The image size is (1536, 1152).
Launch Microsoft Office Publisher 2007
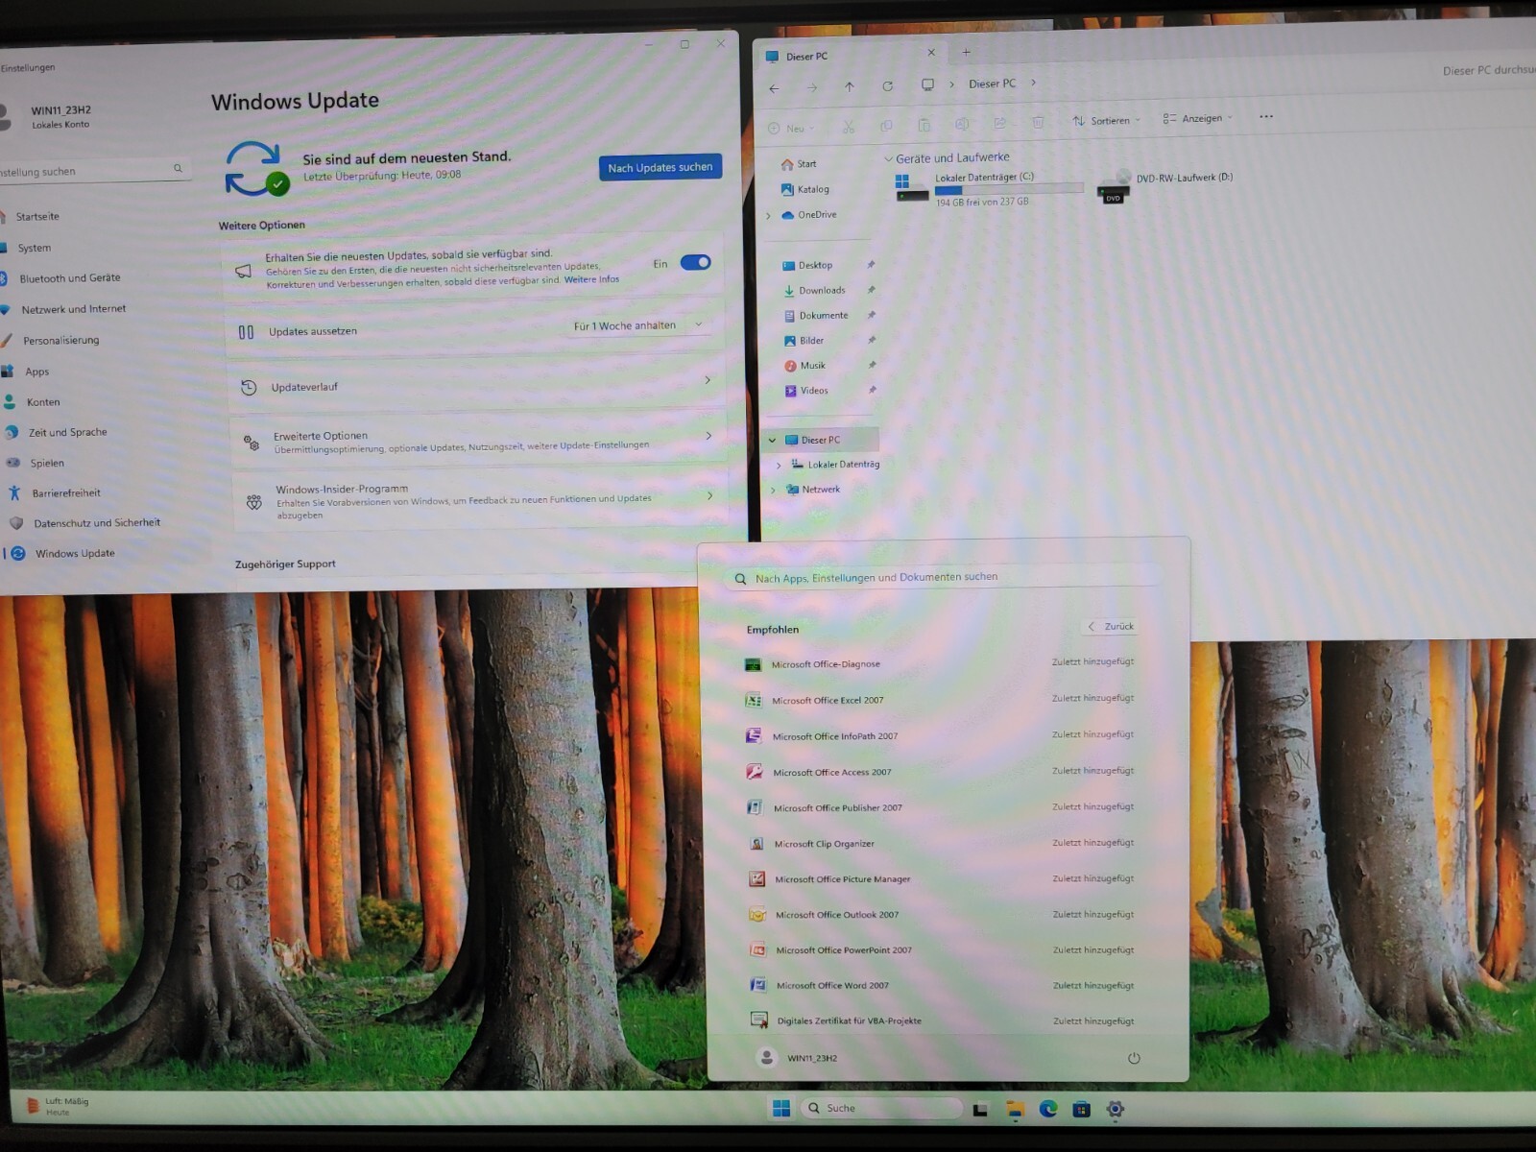942,807
